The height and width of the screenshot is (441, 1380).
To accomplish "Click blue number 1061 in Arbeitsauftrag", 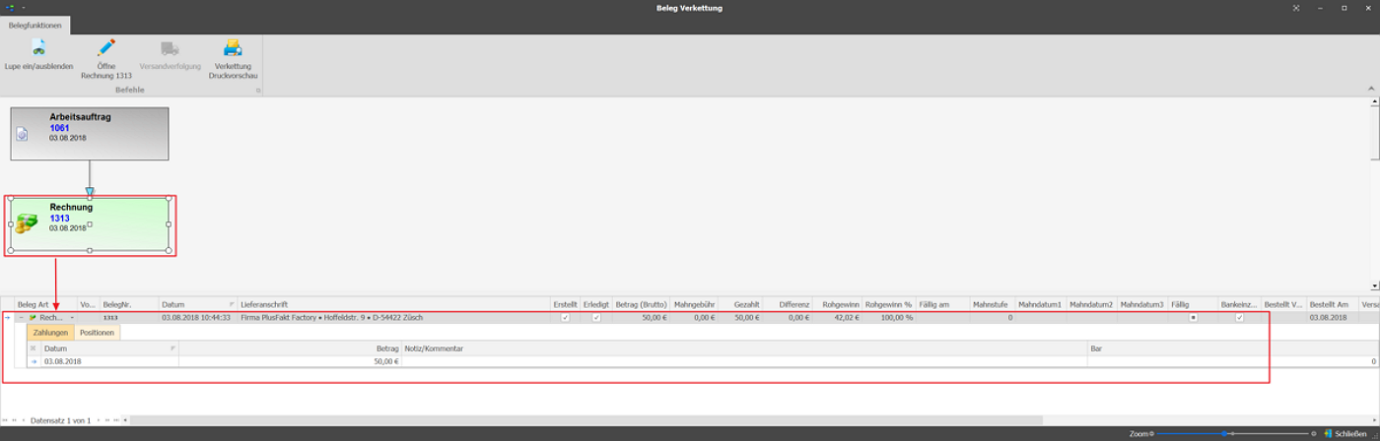I will 59,128.
